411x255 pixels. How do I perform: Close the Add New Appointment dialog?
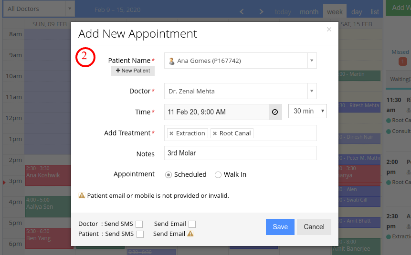(329, 30)
